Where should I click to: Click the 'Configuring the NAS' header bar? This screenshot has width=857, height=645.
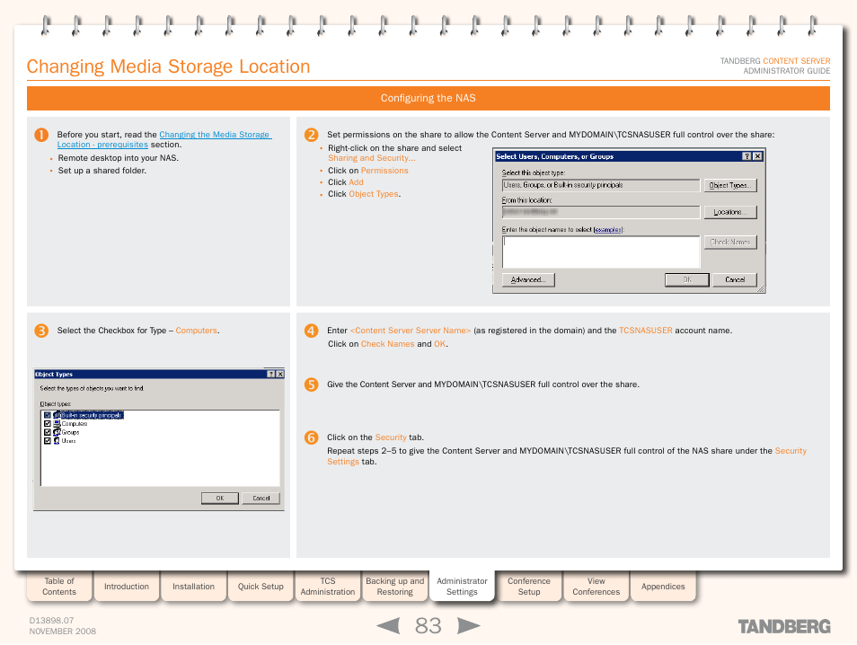pos(428,99)
